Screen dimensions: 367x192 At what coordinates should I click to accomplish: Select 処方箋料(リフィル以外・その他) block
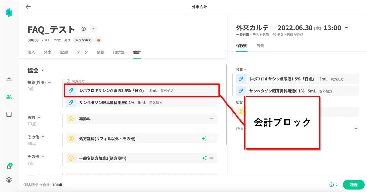tap(142, 139)
